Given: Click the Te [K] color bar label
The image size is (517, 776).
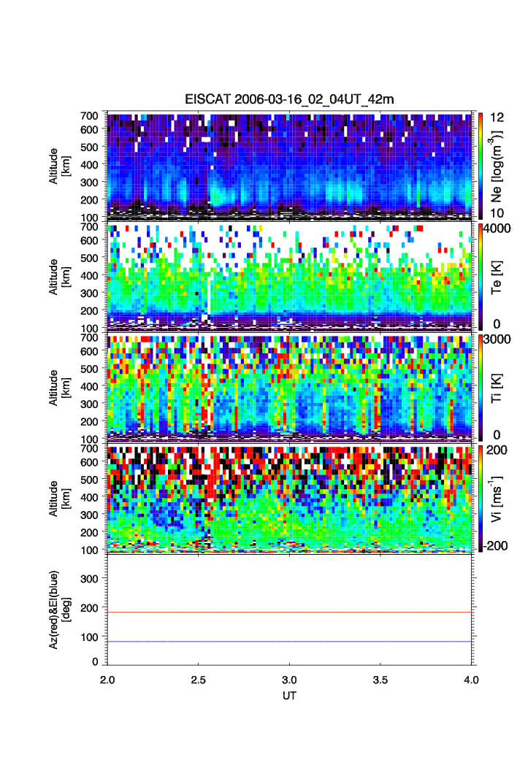Looking at the screenshot, I should (499, 276).
